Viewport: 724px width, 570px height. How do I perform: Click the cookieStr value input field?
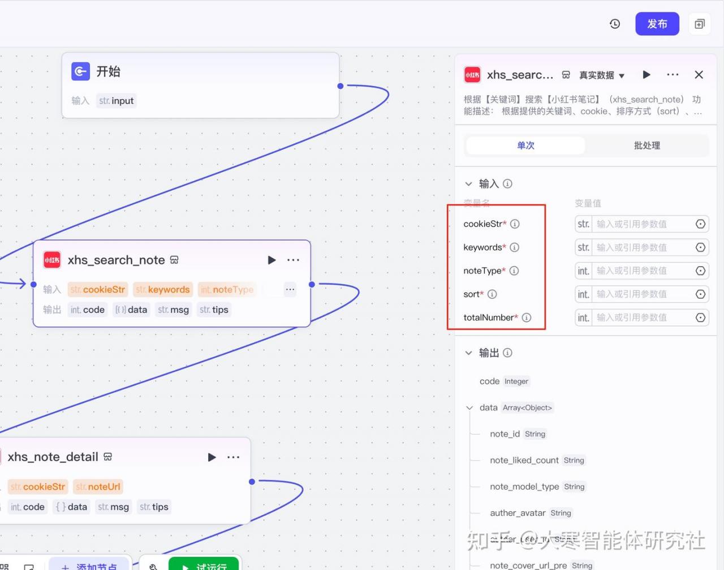point(641,224)
